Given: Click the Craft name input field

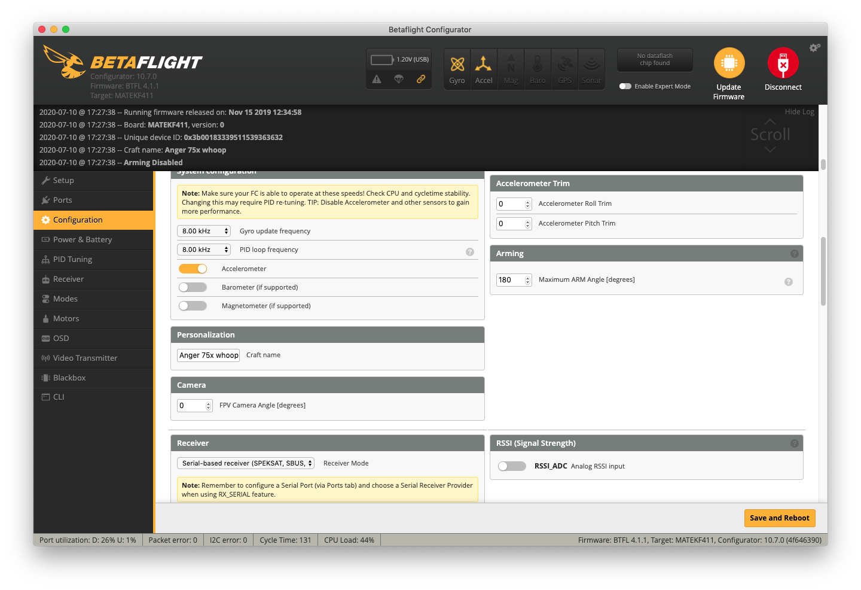Looking at the screenshot, I should (x=209, y=355).
